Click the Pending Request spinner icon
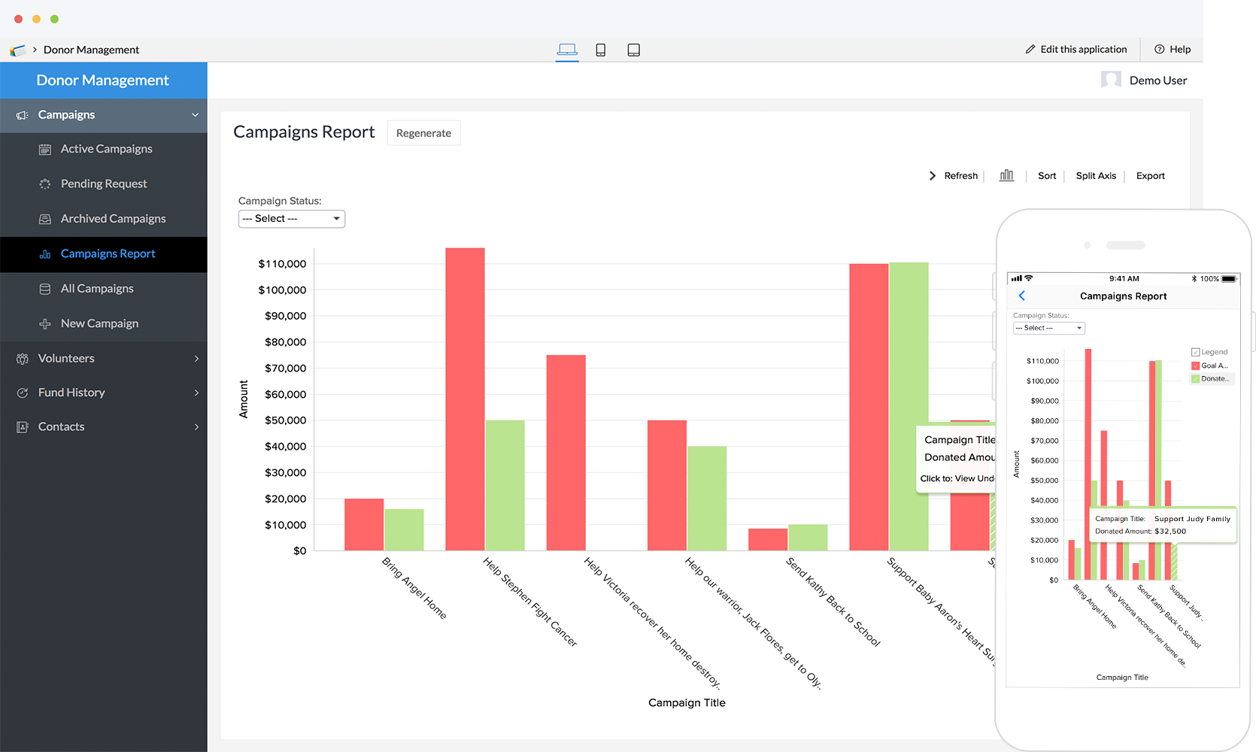The height and width of the screenshot is (752, 1256). click(x=45, y=184)
